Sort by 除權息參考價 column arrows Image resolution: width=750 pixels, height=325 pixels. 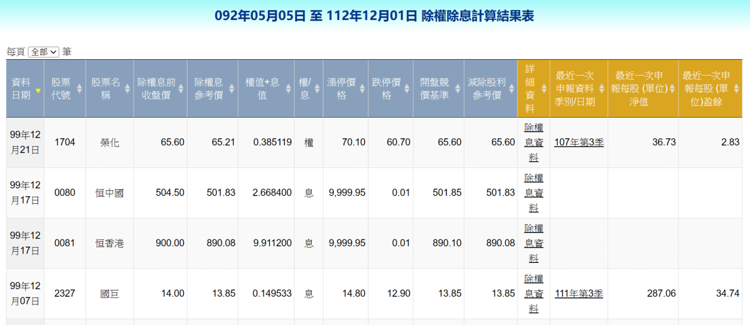pyautogui.click(x=232, y=88)
